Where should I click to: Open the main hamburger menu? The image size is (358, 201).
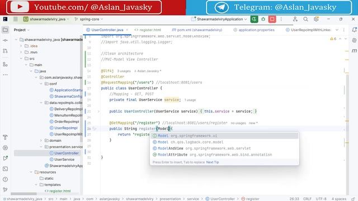click(x=16, y=19)
